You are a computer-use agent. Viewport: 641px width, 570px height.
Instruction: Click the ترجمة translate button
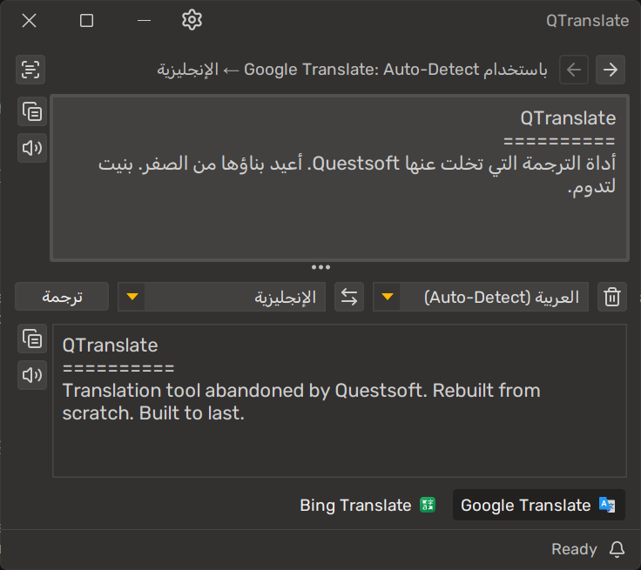click(62, 297)
